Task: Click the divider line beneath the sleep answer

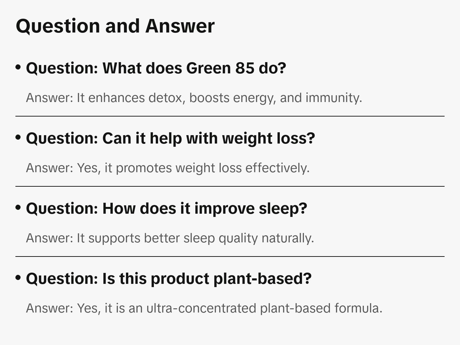Action: 230,256
